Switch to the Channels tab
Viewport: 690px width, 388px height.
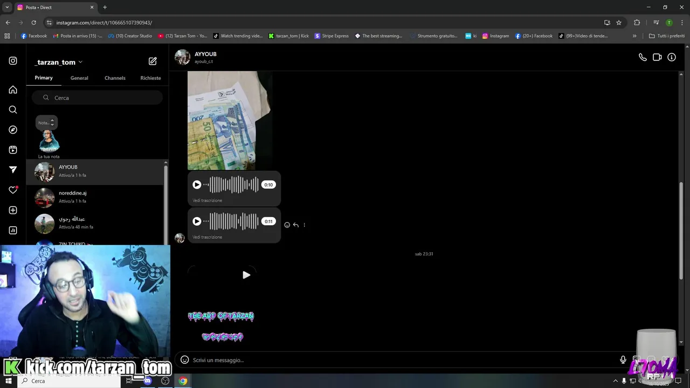115,78
